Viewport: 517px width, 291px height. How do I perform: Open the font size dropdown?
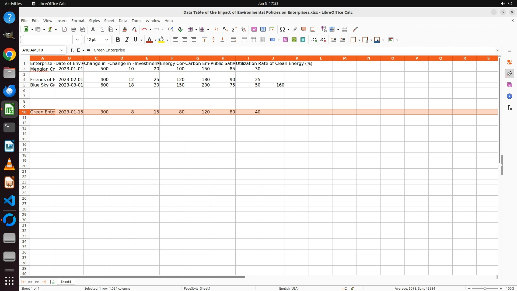click(x=107, y=40)
